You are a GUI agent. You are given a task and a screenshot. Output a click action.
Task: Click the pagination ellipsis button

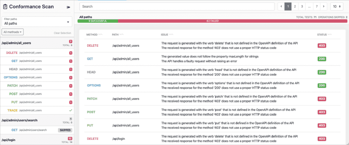tap(309, 6)
